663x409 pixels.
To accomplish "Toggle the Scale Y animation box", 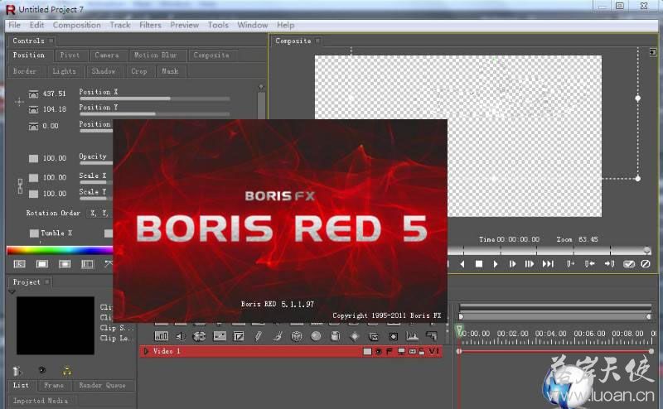I will 33,194.
